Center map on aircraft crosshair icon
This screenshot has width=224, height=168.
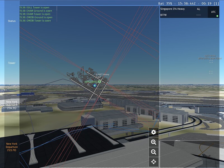pyautogui.click(x=153, y=162)
